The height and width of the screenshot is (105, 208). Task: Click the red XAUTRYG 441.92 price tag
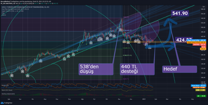tap(199, 44)
